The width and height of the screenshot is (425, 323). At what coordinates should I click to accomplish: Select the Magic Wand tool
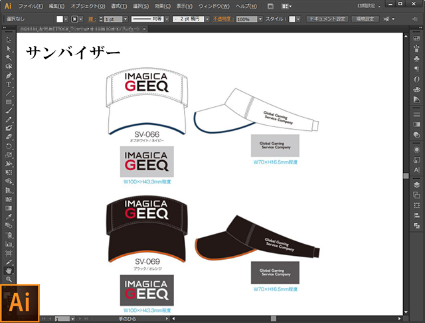tap(9, 58)
